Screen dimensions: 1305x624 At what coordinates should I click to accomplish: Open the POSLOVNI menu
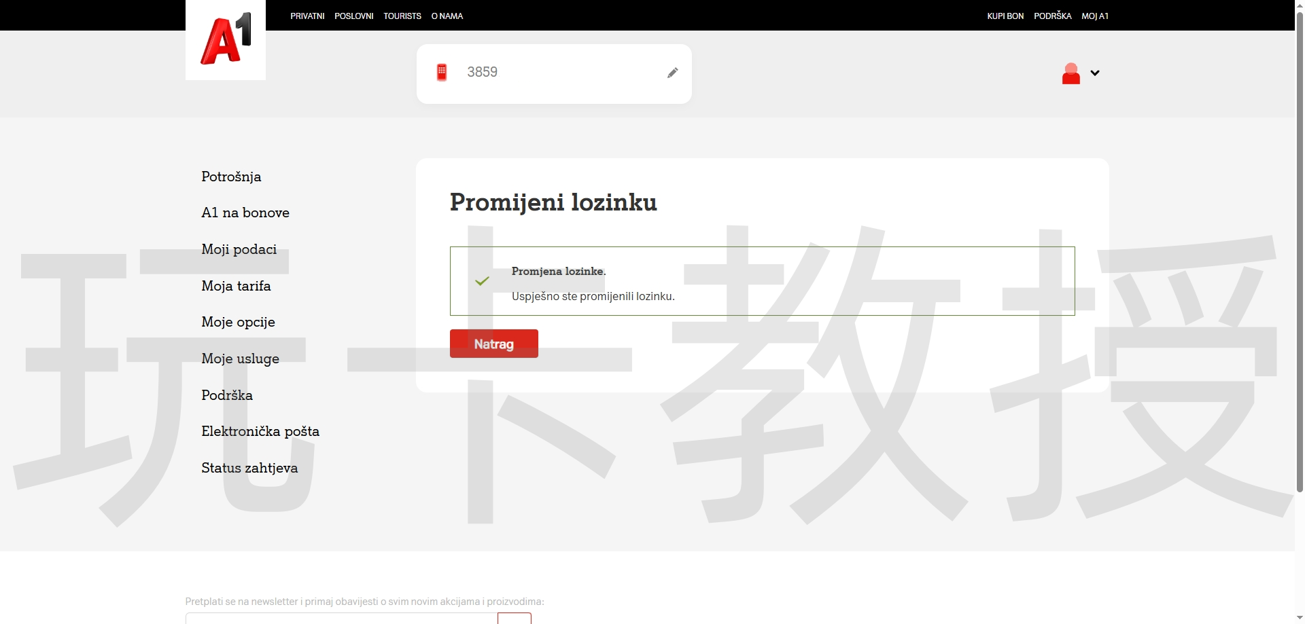tap(353, 16)
